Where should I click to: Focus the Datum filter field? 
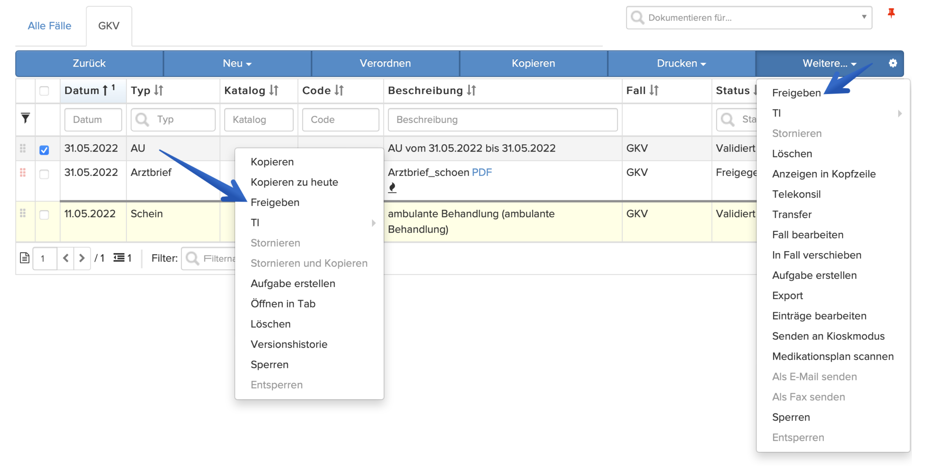point(93,119)
